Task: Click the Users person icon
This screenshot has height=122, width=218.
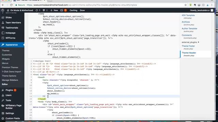Action: pyautogui.click(x=3, y=95)
